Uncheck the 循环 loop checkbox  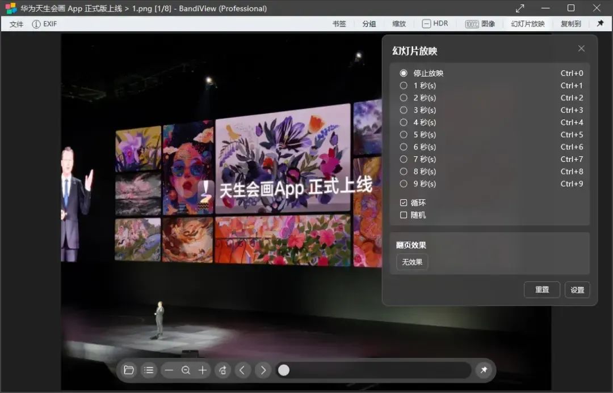404,203
